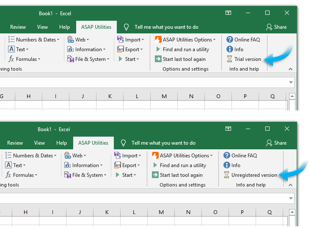Switch to View tab in bottom window

(x=39, y=143)
